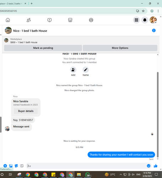Close the '2 beds 2 baths' tab
This screenshot has height=178, width=162.
[25, 4]
